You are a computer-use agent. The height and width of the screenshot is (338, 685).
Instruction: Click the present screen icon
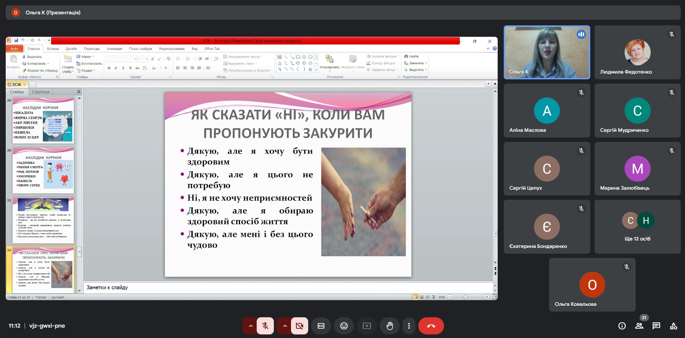[x=367, y=326]
